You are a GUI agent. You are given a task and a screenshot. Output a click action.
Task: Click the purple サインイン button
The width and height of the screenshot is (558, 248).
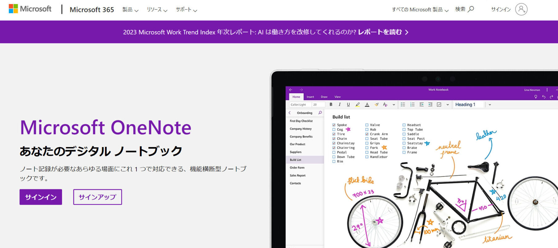coord(41,197)
